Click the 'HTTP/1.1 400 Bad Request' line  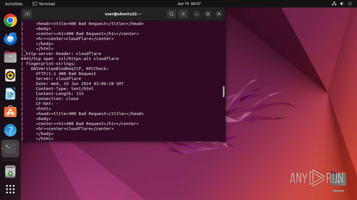tap(66, 74)
